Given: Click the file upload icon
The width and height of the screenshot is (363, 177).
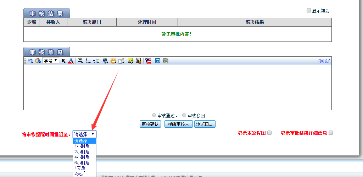Looking at the screenshot, I should tap(139, 61).
